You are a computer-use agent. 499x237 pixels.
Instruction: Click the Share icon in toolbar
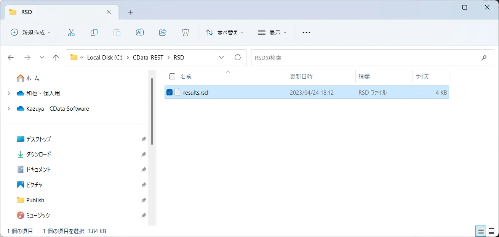click(x=163, y=32)
